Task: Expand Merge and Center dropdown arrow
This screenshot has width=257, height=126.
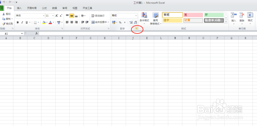Action: (108, 22)
